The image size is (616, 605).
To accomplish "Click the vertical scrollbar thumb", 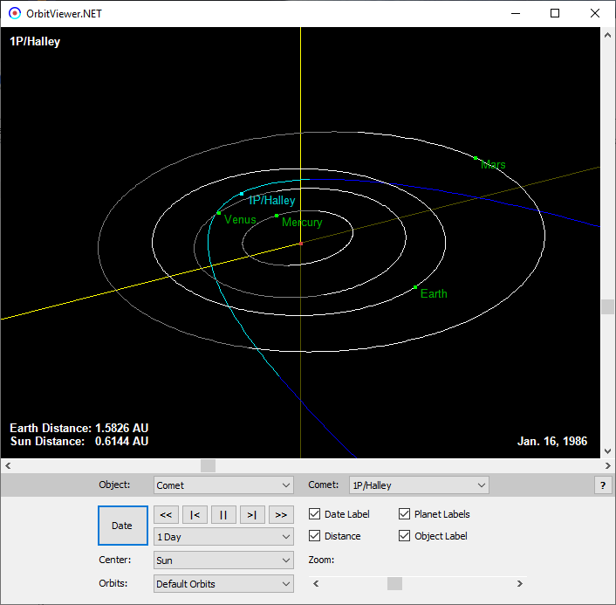I will (608, 306).
